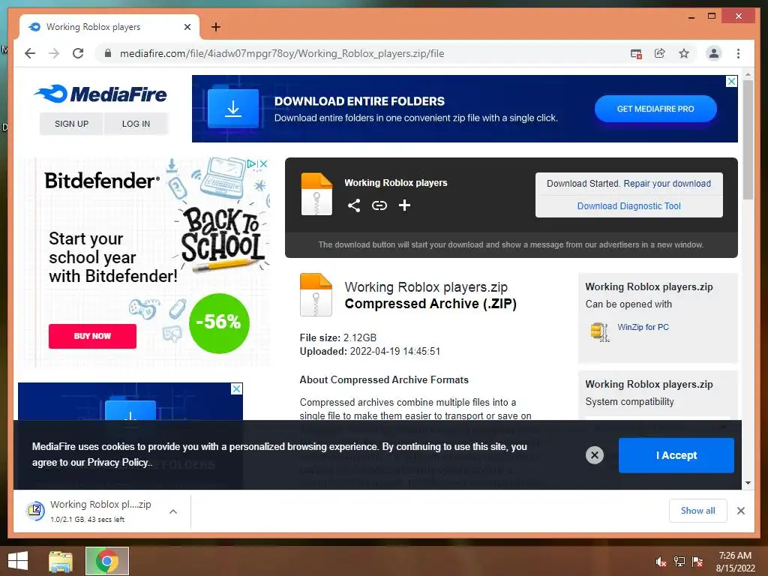Click page scrollbar down arrow
768x576 pixels.
pos(748,483)
